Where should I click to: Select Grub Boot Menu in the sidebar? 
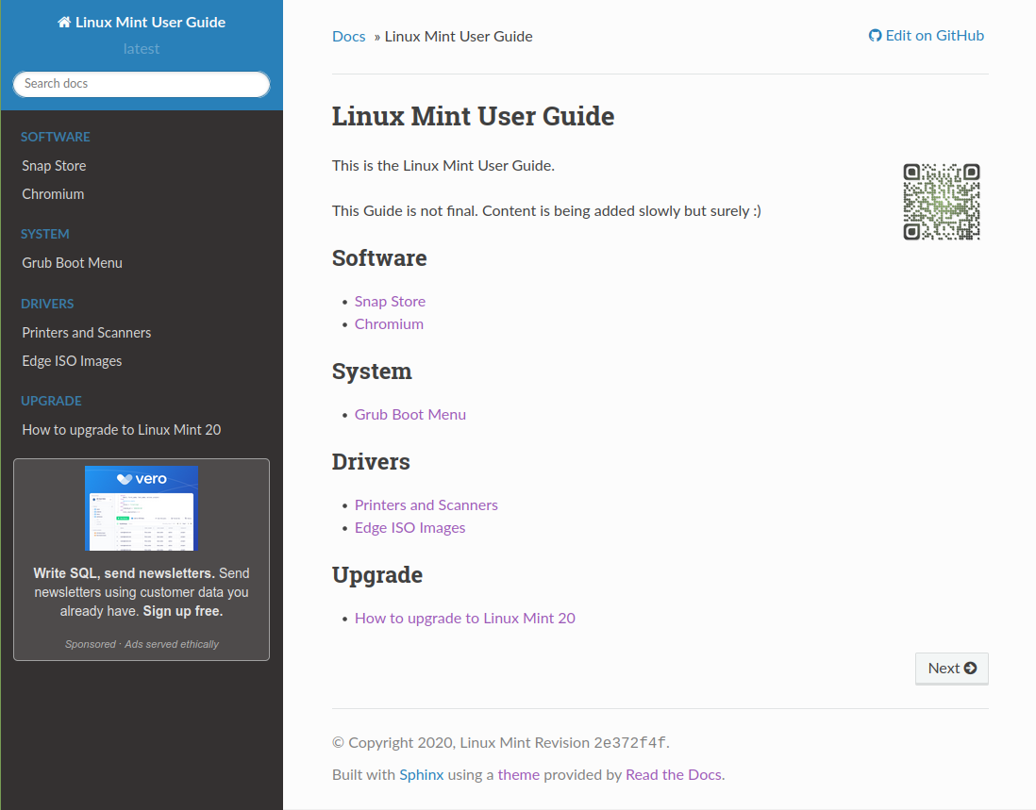(72, 263)
